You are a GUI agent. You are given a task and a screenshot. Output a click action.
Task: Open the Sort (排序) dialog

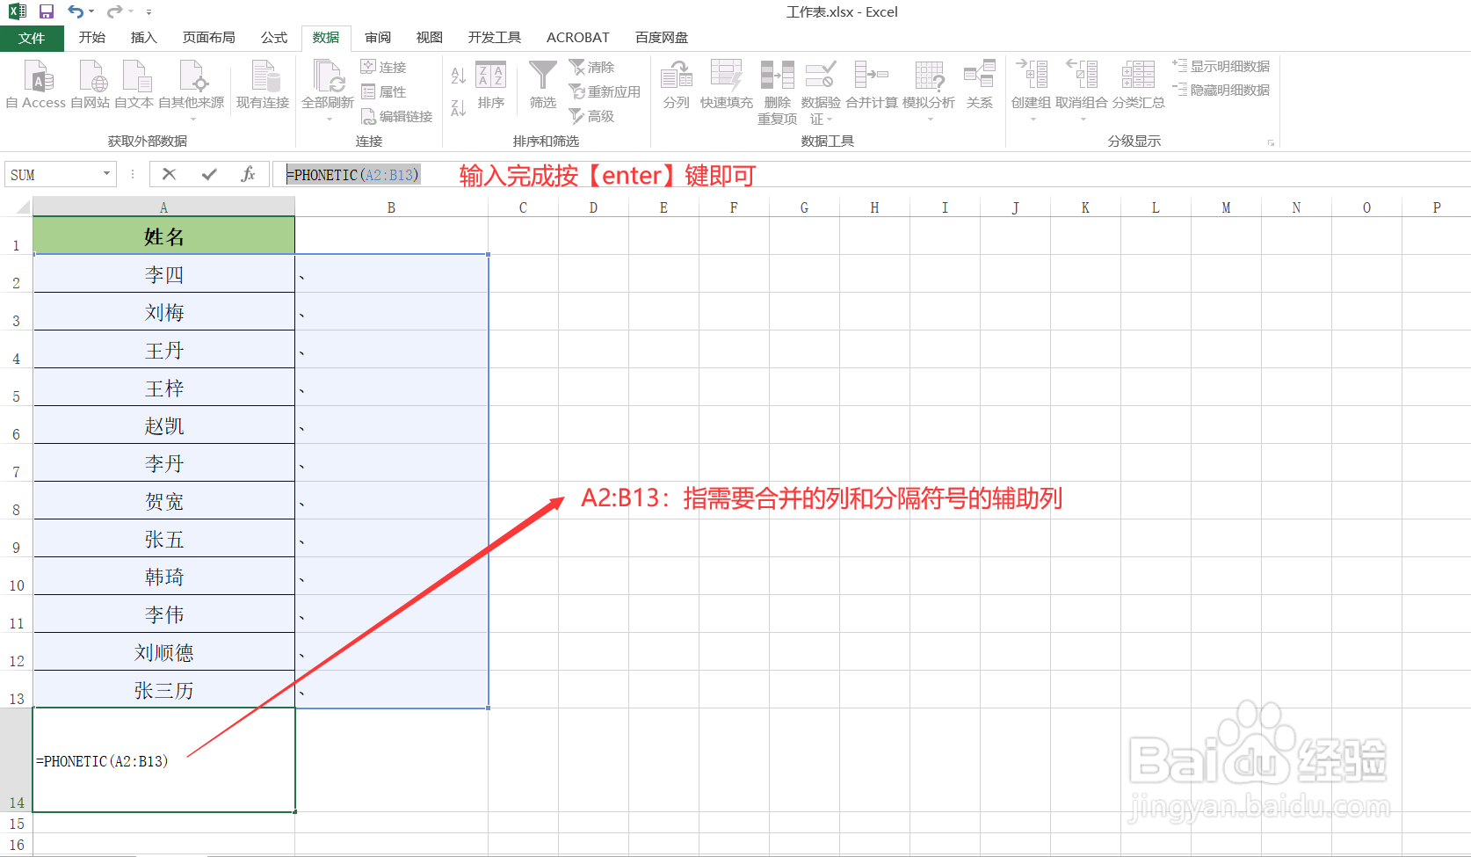click(x=491, y=84)
